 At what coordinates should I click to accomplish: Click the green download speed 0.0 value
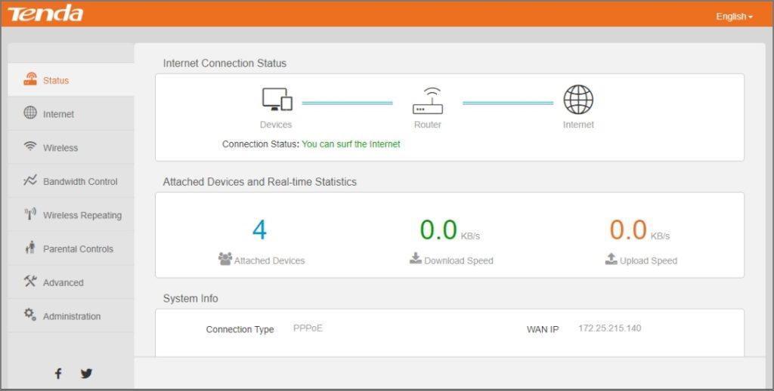pyautogui.click(x=438, y=229)
